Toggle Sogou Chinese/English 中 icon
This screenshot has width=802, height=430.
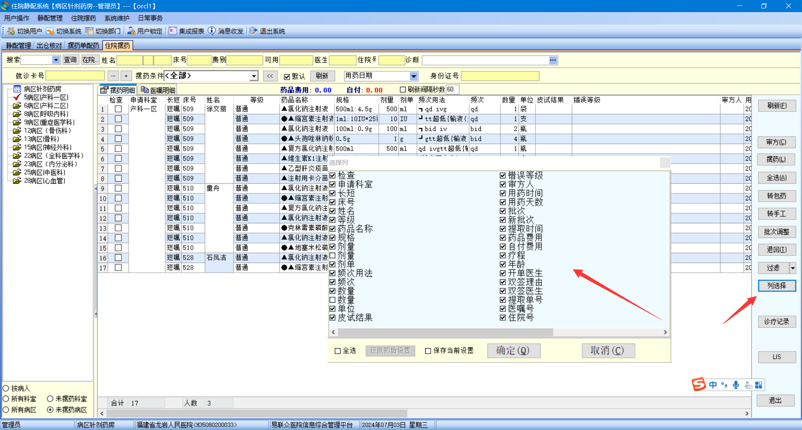pyautogui.click(x=713, y=385)
